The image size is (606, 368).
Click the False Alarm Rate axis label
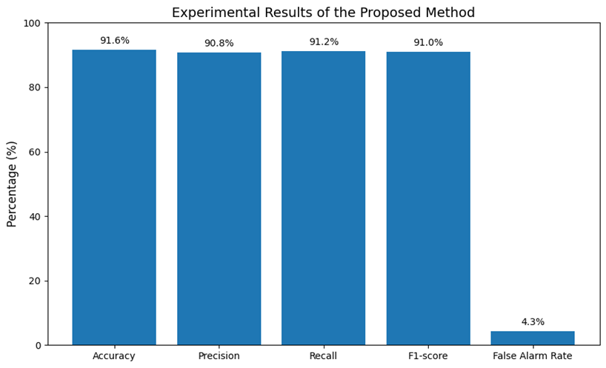pos(533,356)
